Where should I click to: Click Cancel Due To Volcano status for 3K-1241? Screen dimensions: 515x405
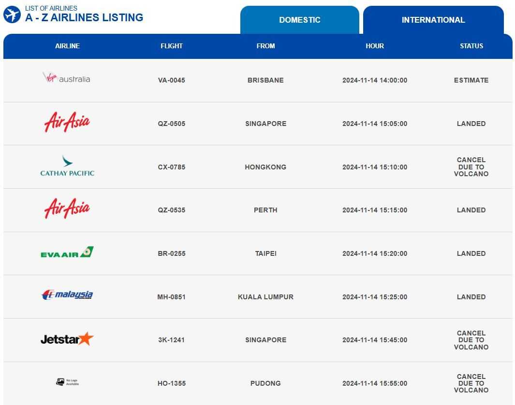[x=471, y=340]
